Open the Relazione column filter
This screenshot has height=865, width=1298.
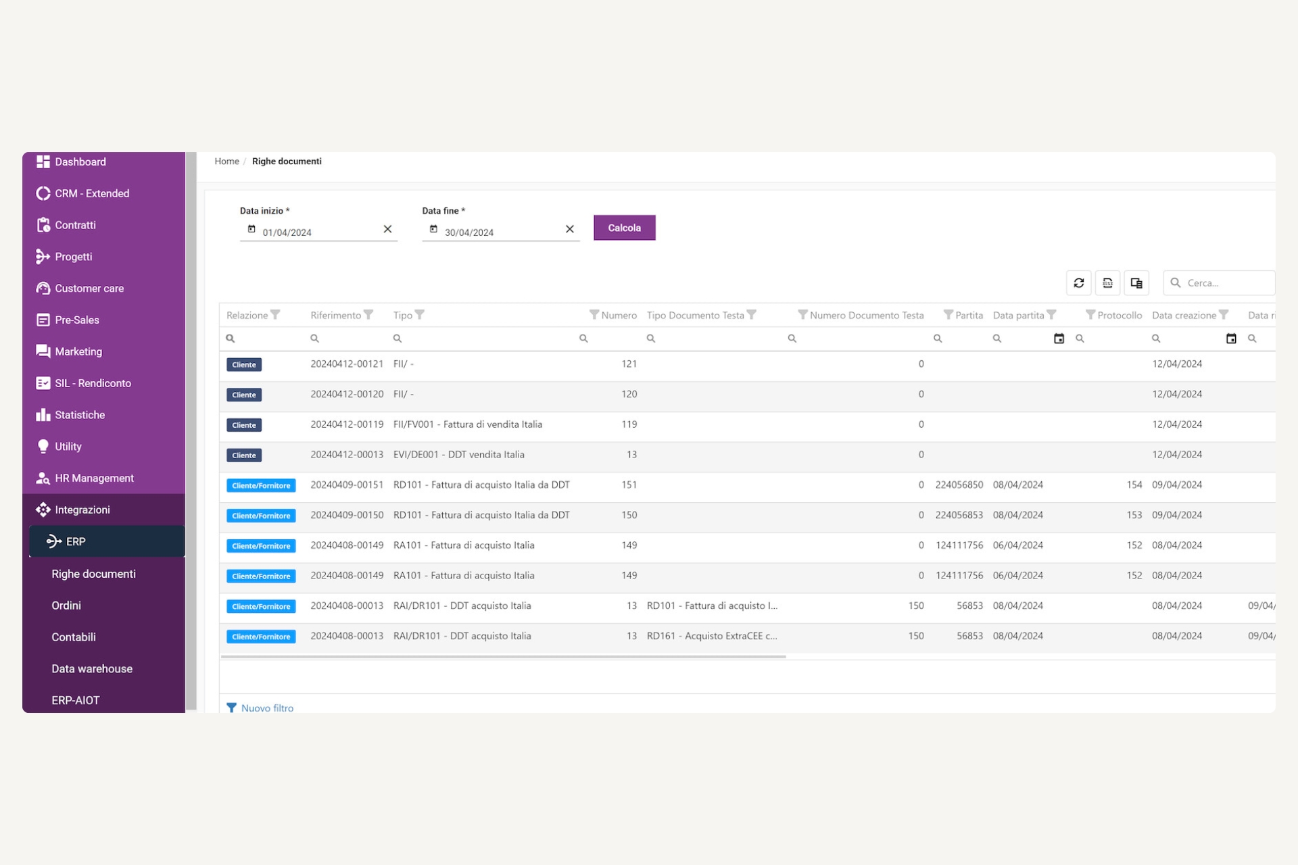tap(275, 315)
